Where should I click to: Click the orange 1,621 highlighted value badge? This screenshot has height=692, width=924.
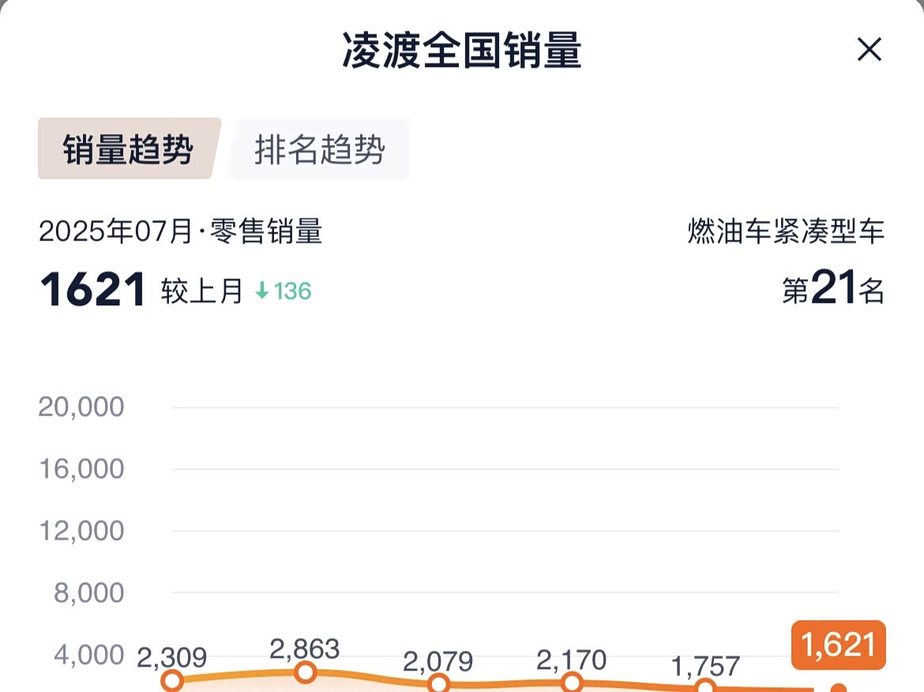(x=838, y=645)
